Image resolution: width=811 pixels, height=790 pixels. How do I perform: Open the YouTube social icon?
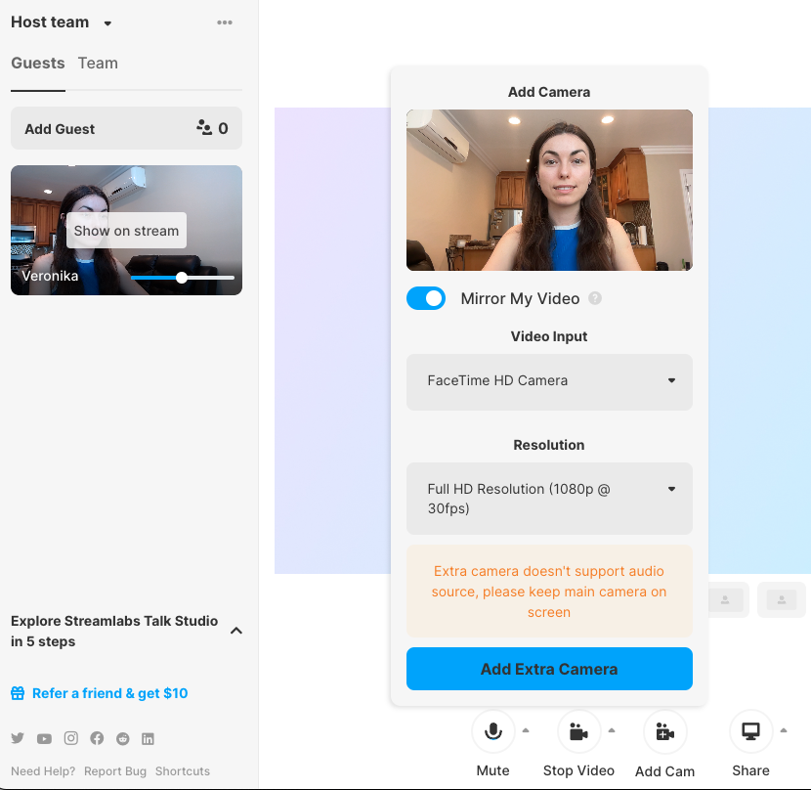[x=44, y=738]
